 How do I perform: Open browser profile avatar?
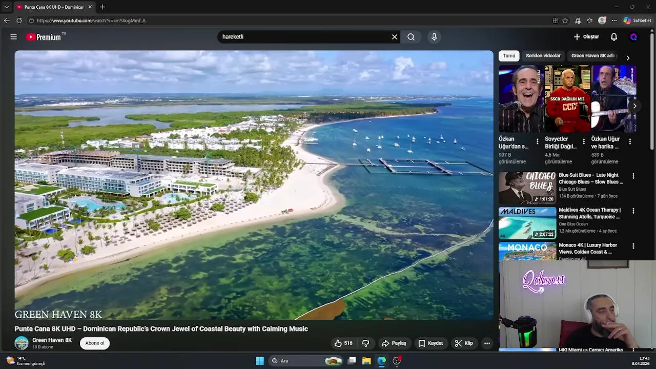[x=602, y=20]
